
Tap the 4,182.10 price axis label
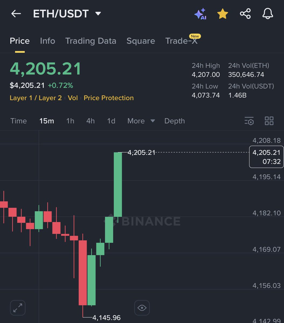[x=267, y=213]
